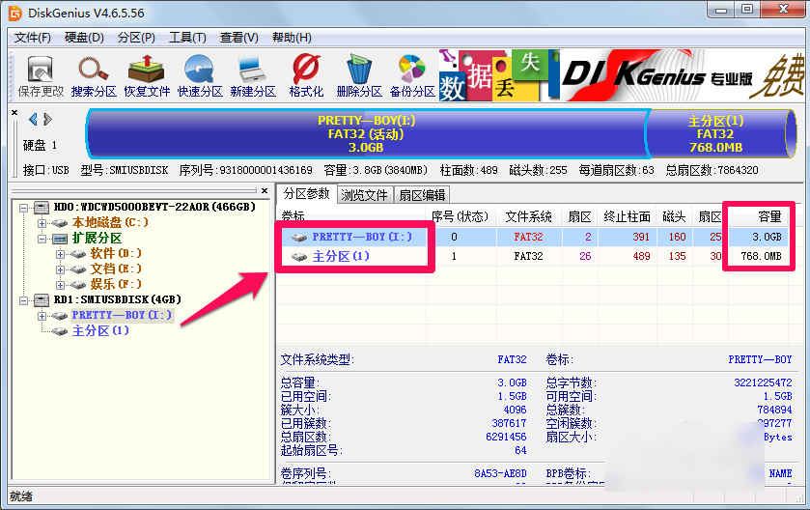The width and height of the screenshot is (810, 510).
Task: Open the 搜索分区 (Search Partitions) tool
Action: point(94,76)
